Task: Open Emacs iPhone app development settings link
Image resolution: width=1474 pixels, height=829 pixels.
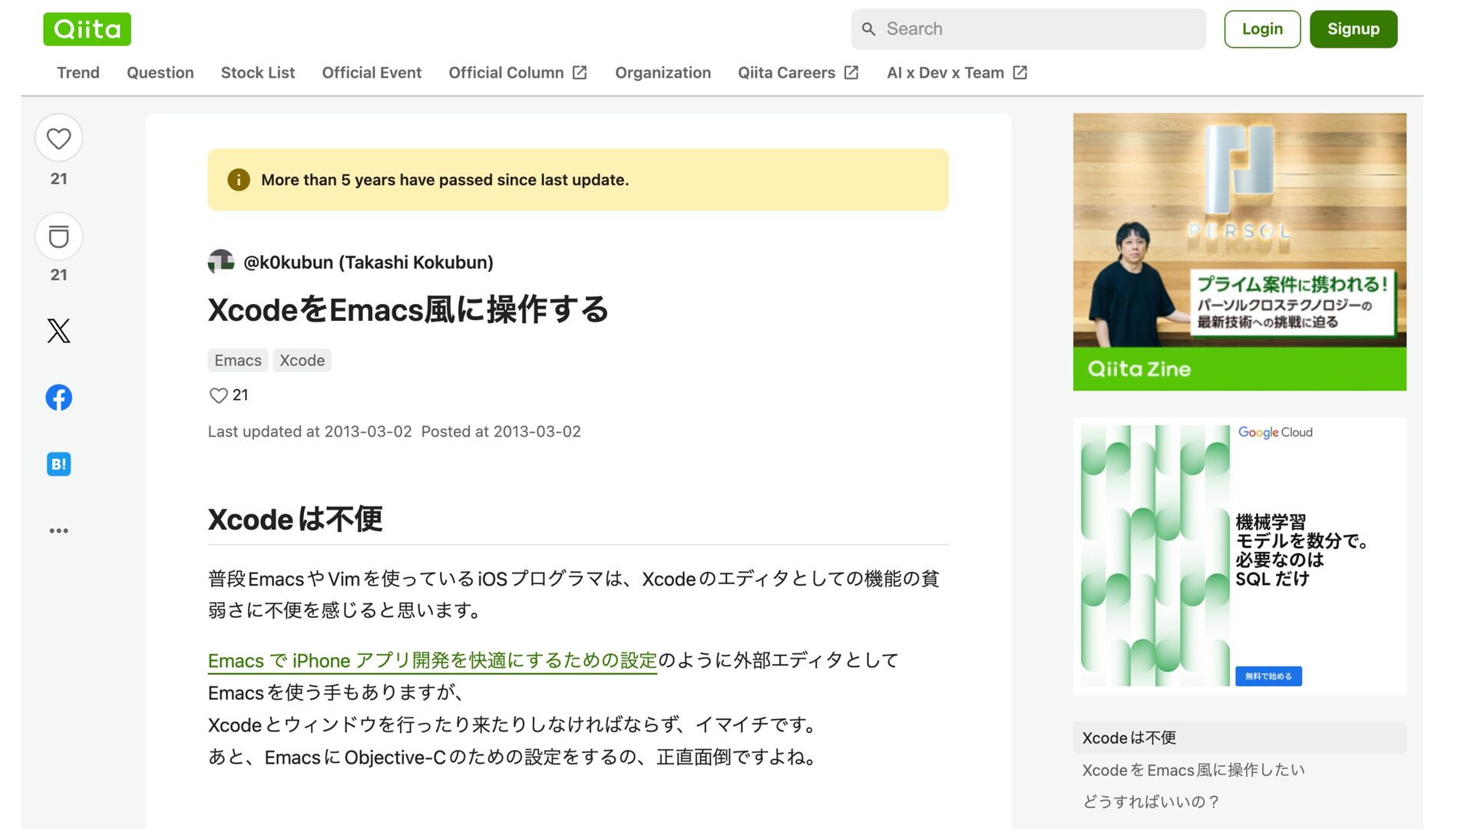Action: (x=432, y=660)
